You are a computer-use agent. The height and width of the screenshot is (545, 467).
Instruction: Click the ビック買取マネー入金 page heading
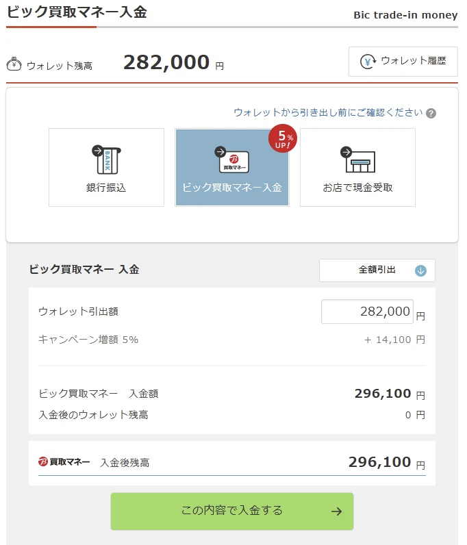click(x=77, y=12)
